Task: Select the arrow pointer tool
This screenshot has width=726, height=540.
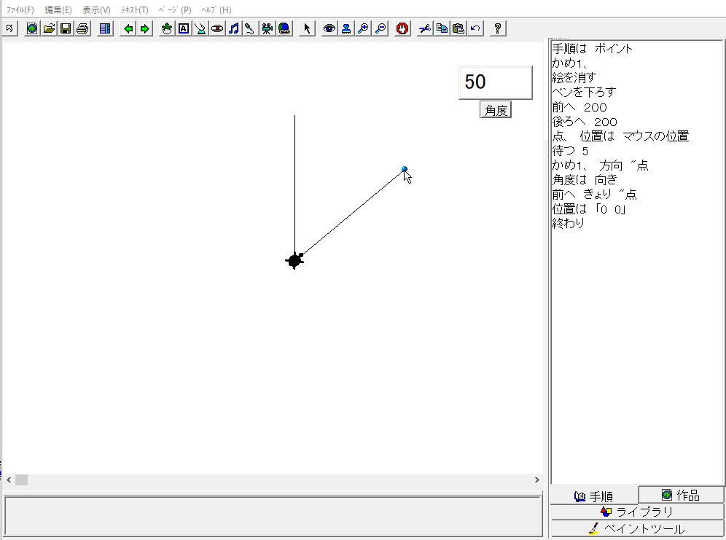Action: pos(307,28)
